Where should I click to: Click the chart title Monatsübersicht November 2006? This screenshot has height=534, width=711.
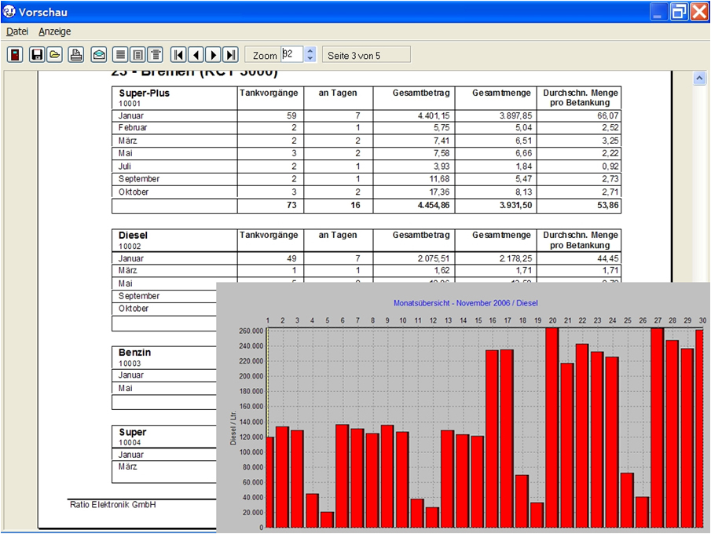pyautogui.click(x=465, y=302)
